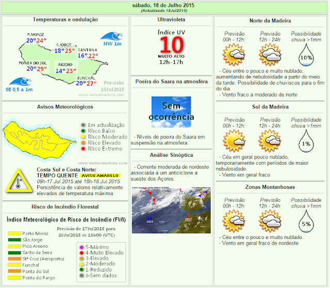Click the yellow Funchal fire risk swatch
The width and height of the screenshot is (330, 288).
click(14, 265)
